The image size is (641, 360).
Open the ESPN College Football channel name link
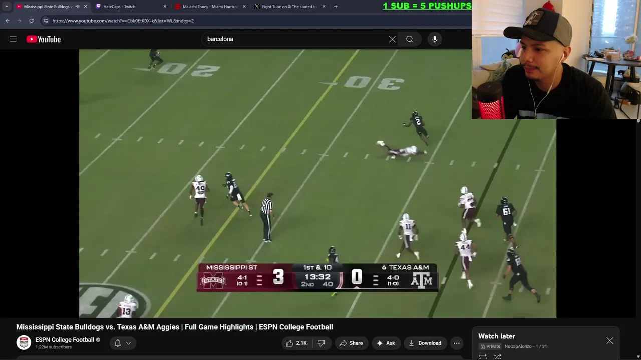point(65,340)
